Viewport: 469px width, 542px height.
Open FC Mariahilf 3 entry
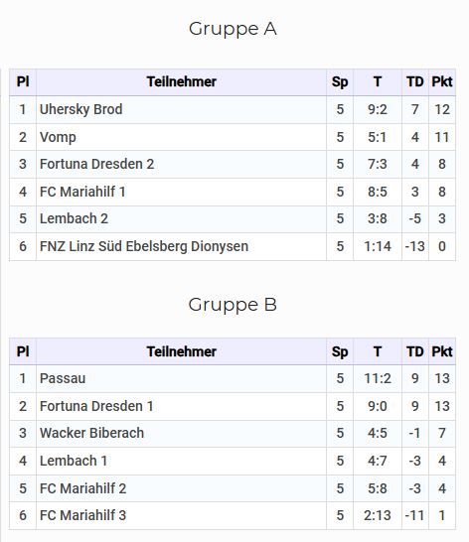pyautogui.click(x=83, y=515)
